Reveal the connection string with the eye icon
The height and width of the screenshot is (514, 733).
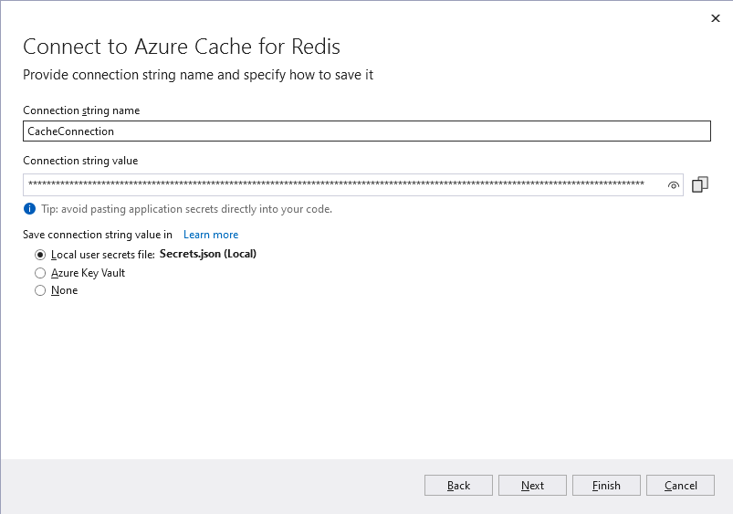pyautogui.click(x=674, y=185)
